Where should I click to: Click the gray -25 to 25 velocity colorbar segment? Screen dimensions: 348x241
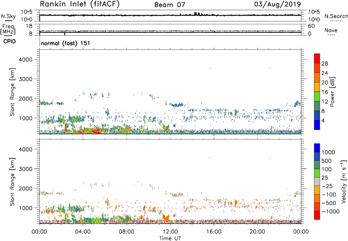[x=317, y=182]
